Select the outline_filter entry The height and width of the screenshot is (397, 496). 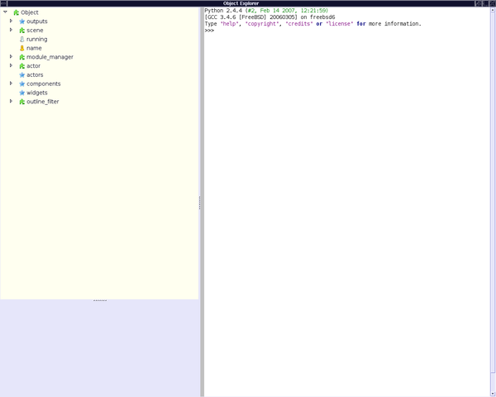[x=43, y=101]
